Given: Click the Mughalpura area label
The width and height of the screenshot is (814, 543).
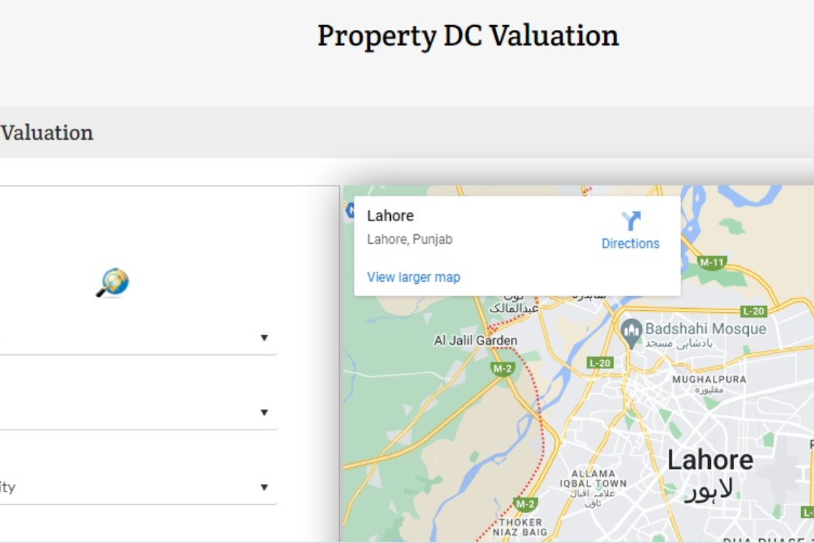Looking at the screenshot, I should (709, 380).
